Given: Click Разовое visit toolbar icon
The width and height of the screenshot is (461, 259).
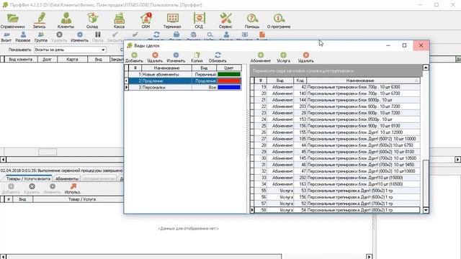Looking at the screenshot, I should [23, 37].
